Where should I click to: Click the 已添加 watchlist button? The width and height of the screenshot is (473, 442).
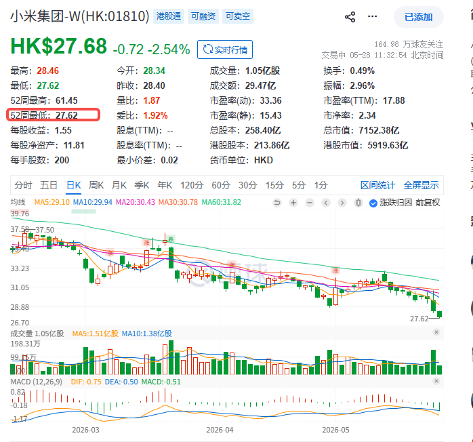click(x=418, y=17)
